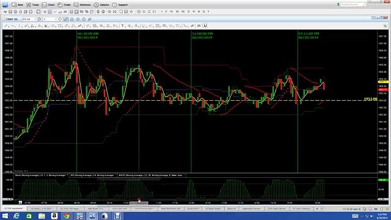
Task: Click the taskbar clock
Action: (382, 216)
